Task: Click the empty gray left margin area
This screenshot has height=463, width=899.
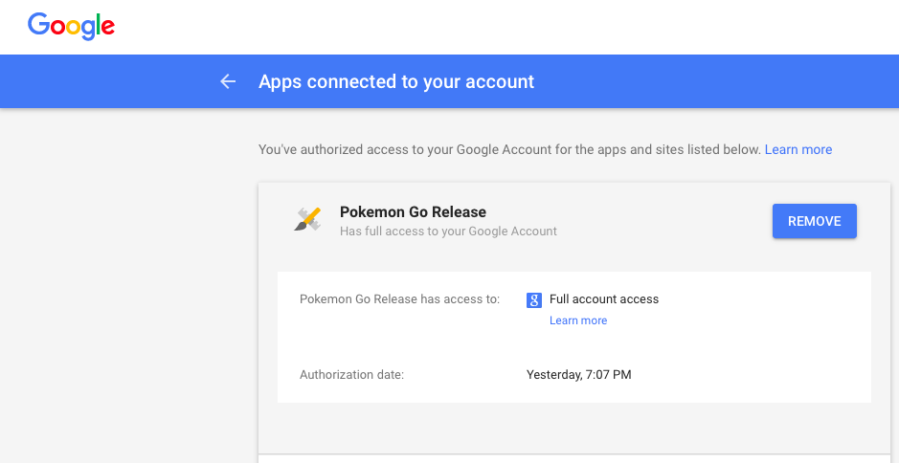Action: (115, 287)
